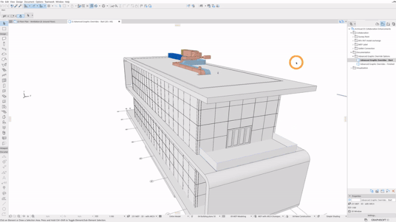396x222 pixels.
Task: Click the Settings button in Properties panel
Action: (x=371, y=215)
